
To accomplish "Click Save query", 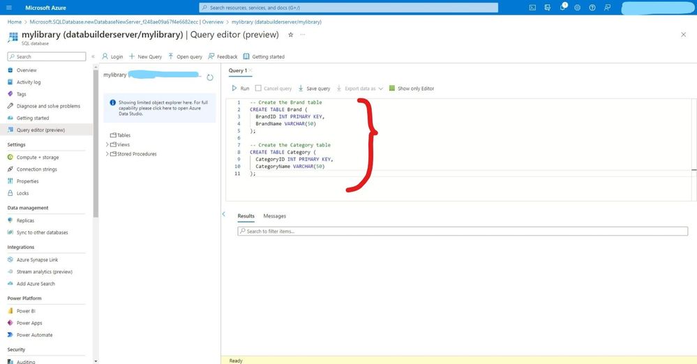I will tap(314, 89).
